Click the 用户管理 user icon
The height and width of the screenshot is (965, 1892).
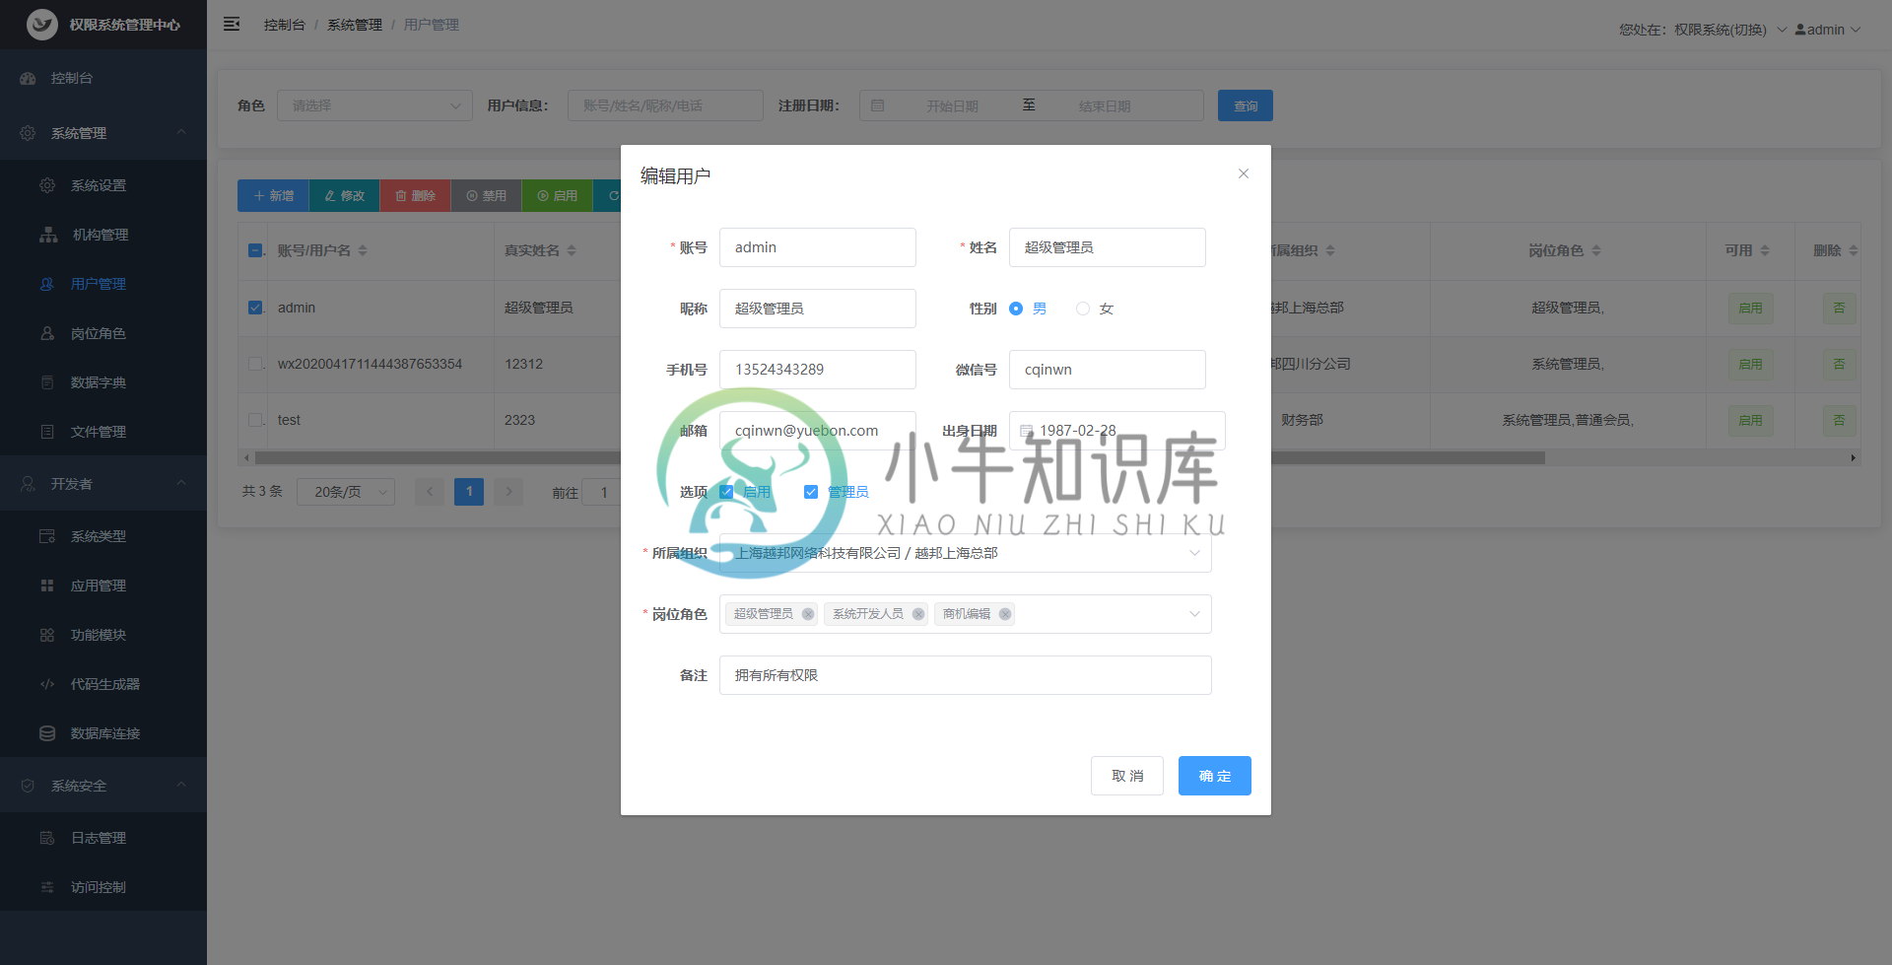pyautogui.click(x=47, y=284)
